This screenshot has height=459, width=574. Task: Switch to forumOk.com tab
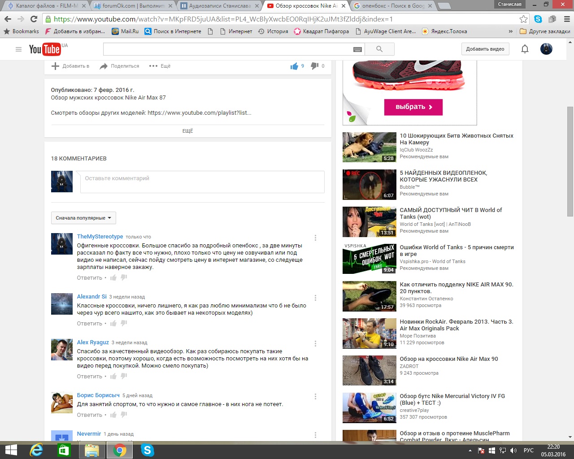133,6
